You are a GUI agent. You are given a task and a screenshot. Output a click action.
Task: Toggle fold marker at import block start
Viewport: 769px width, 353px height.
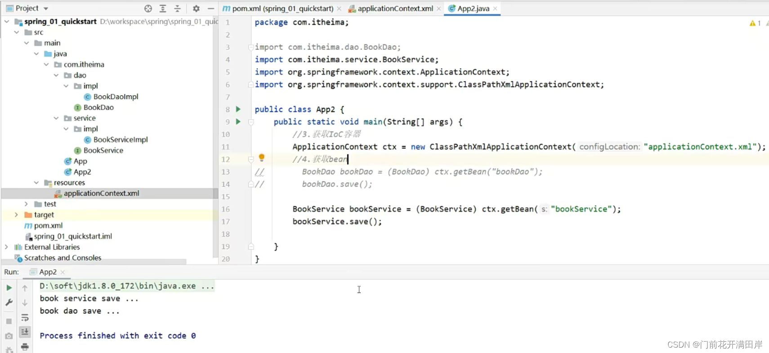tap(251, 47)
